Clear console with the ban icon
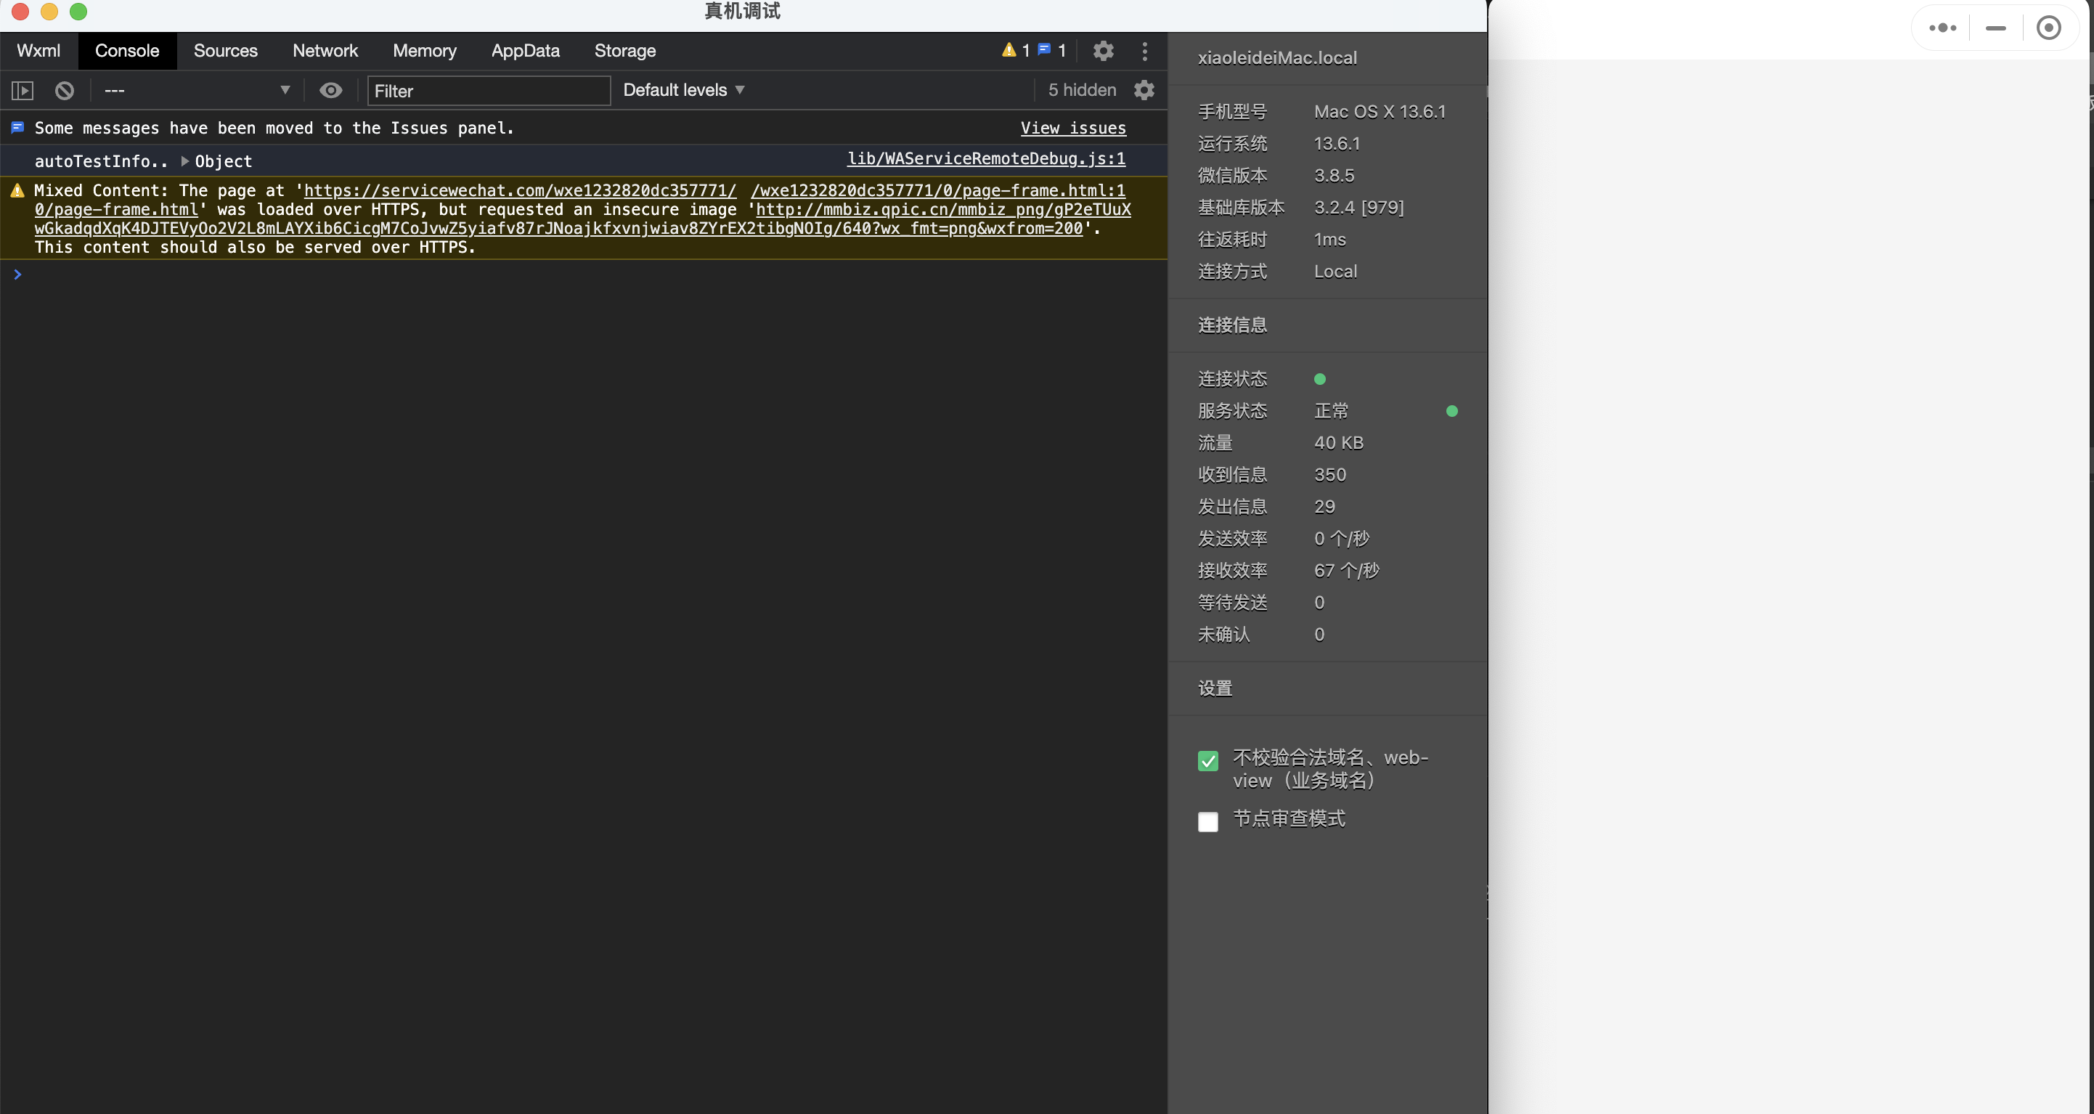The width and height of the screenshot is (2094, 1114). coord(64,90)
